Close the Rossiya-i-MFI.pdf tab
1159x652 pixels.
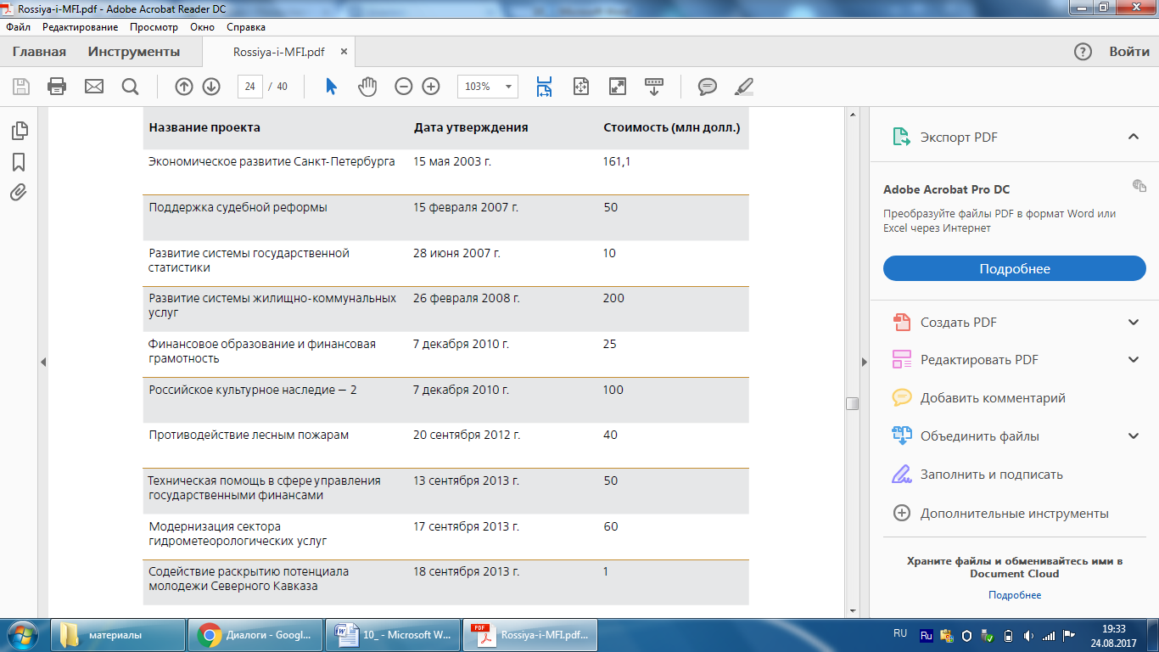(344, 52)
